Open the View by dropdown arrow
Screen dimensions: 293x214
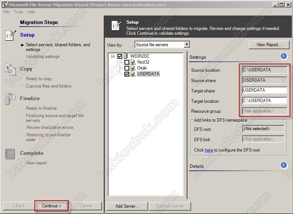click(187, 45)
